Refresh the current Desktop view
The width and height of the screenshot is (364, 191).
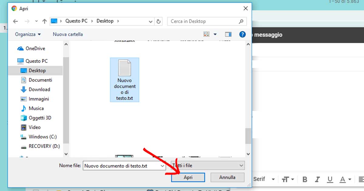click(x=158, y=21)
